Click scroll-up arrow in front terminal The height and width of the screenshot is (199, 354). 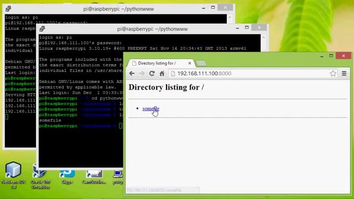click(x=263, y=38)
